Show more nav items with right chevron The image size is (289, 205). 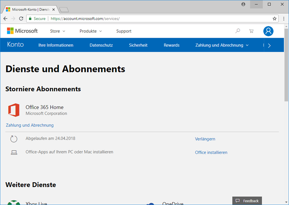point(269,46)
